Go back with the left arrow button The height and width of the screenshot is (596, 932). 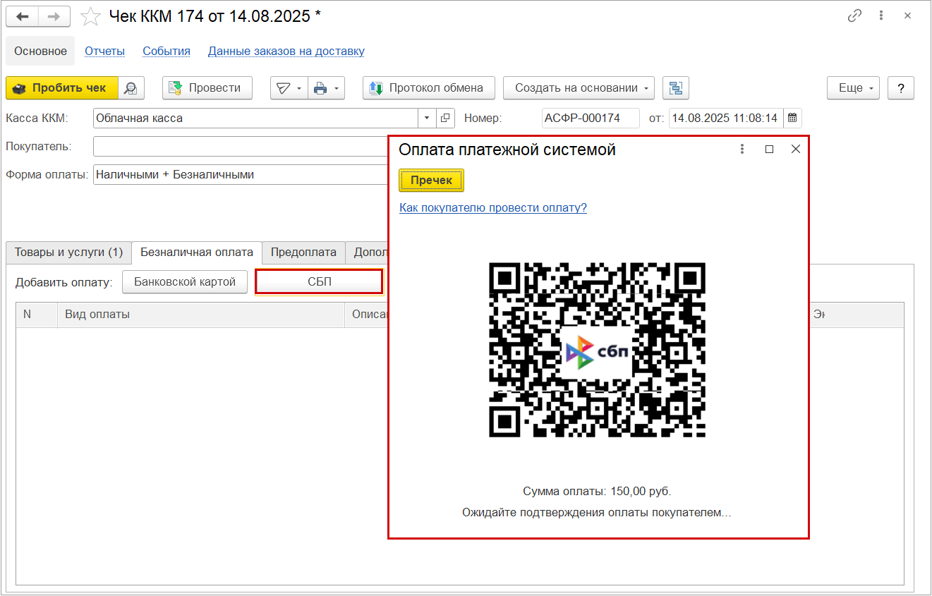coord(22,16)
